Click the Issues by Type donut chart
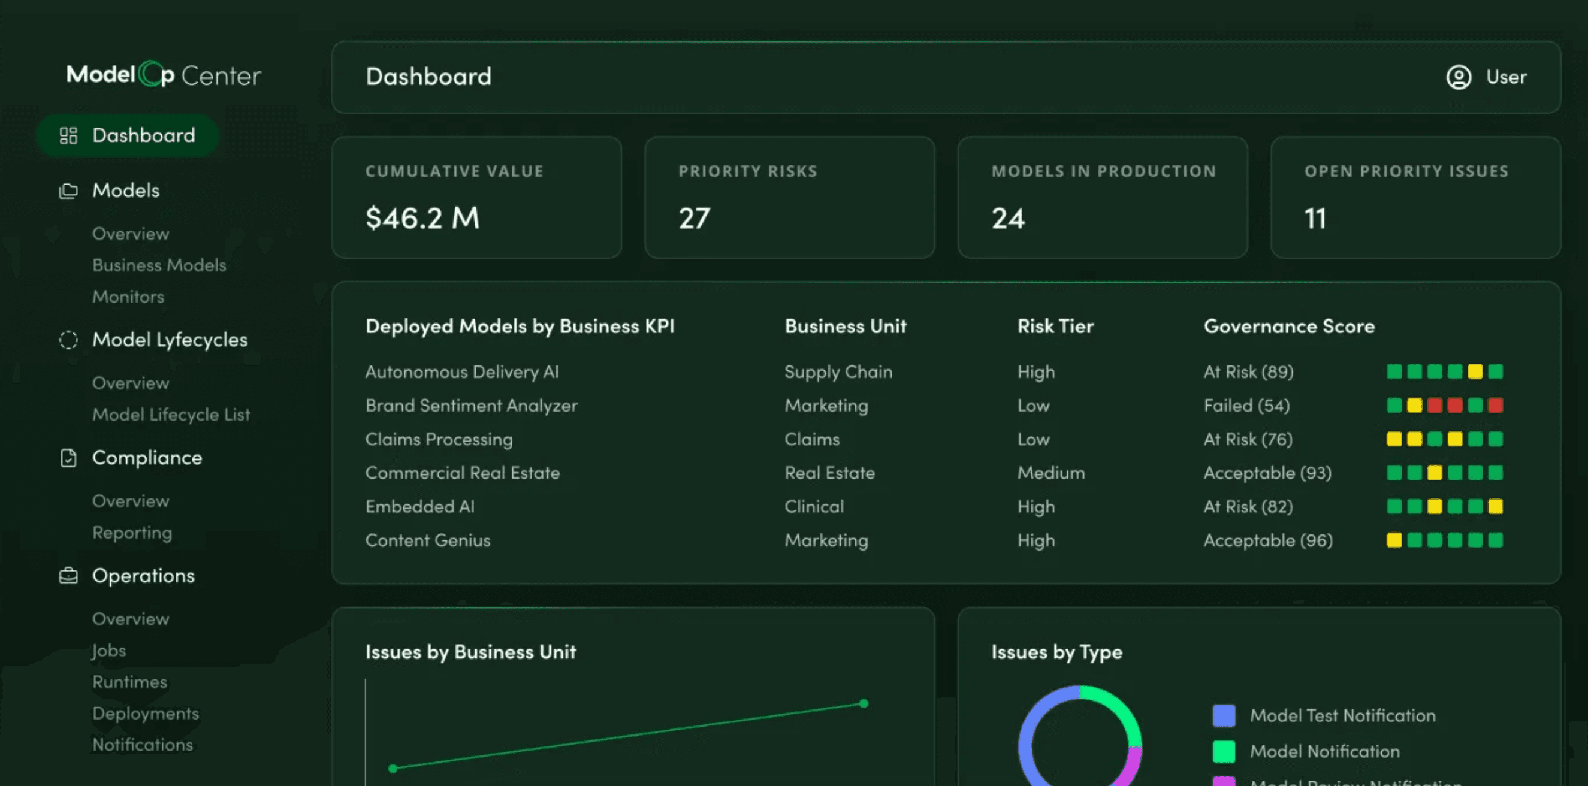1588x786 pixels. coord(1080,737)
